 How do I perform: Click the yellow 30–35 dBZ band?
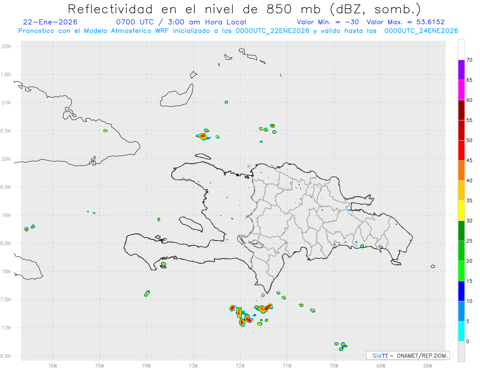coord(461,211)
